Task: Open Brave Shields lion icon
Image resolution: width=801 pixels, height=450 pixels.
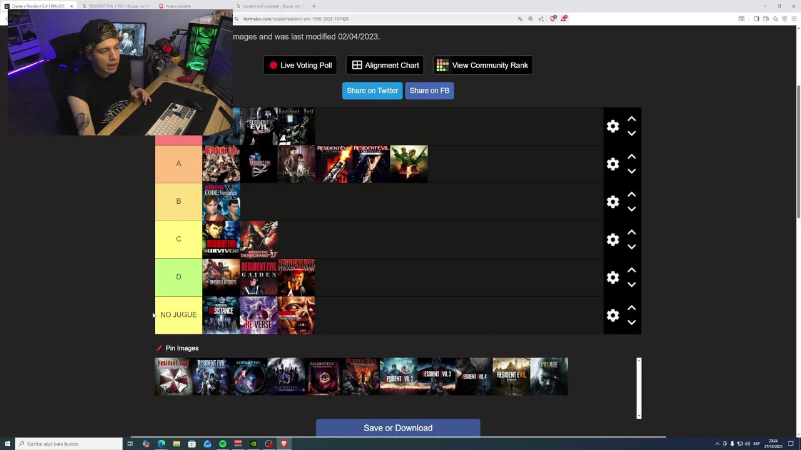Action: [x=553, y=19]
